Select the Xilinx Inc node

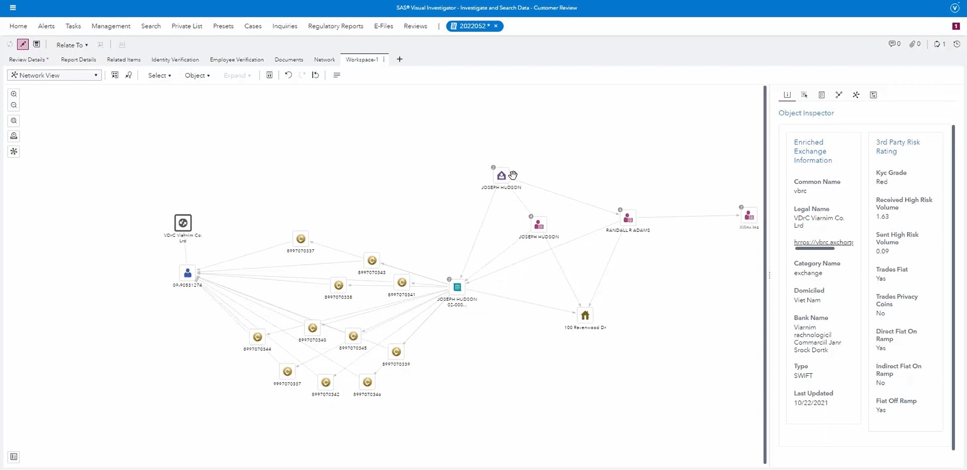point(749,216)
